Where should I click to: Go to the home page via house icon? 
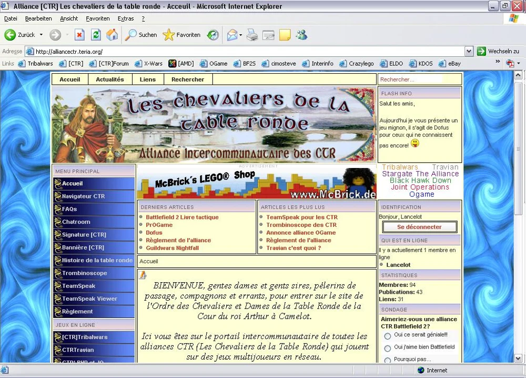112,35
